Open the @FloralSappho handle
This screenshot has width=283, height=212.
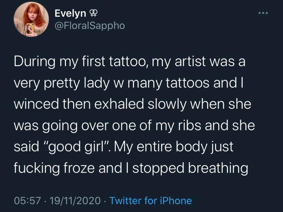[90, 26]
